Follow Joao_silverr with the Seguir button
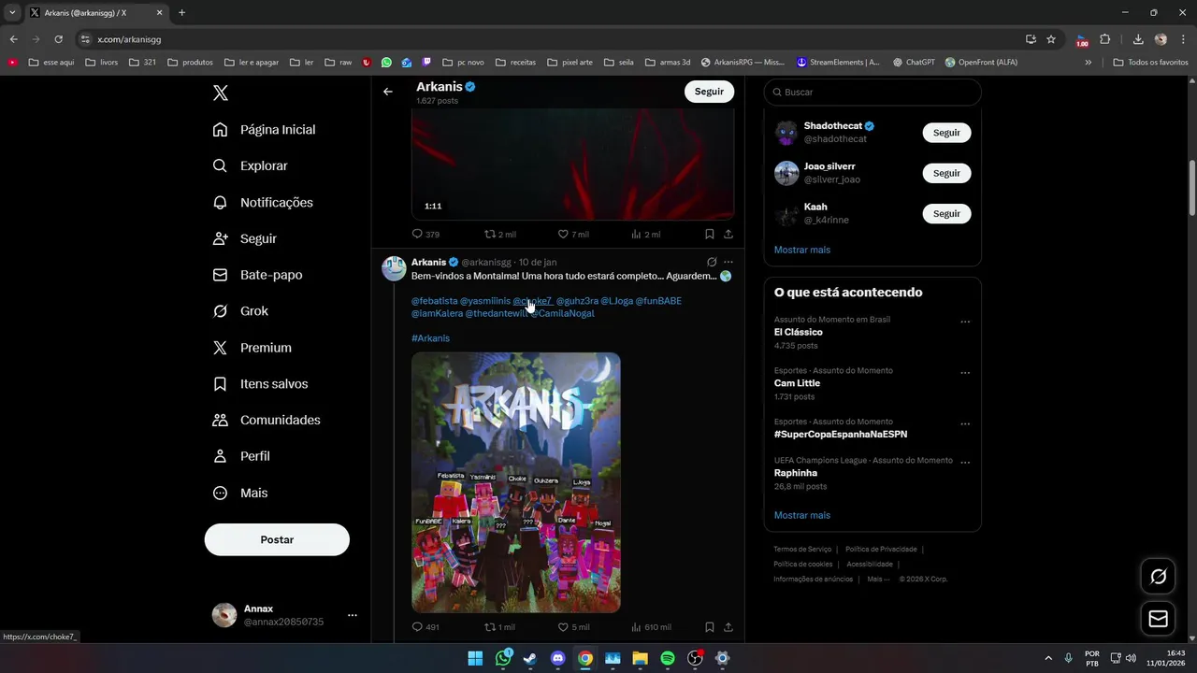1197x673 pixels. tap(946, 173)
